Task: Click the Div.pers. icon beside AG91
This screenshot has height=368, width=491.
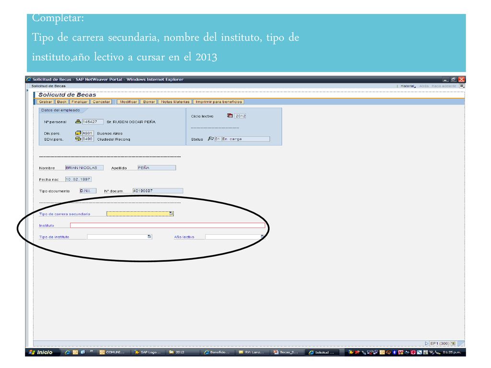Action: click(x=78, y=133)
